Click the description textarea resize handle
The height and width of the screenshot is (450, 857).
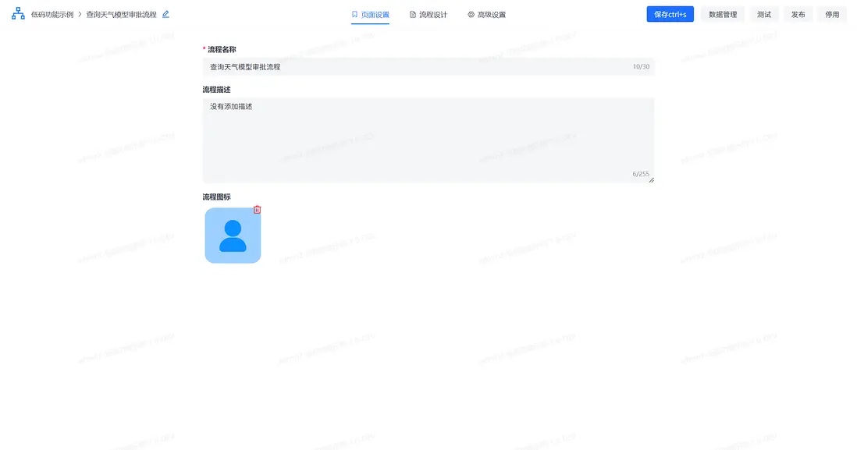[651, 179]
